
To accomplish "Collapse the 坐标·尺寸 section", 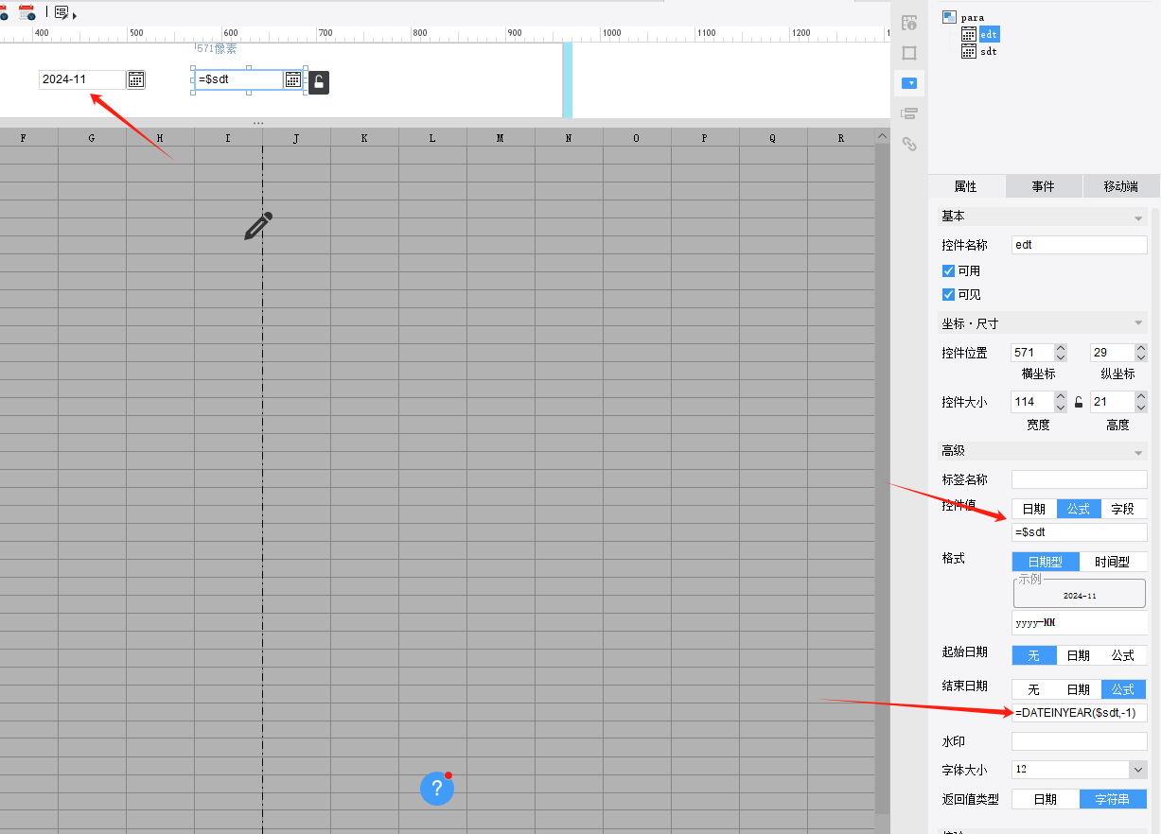I will [x=1138, y=324].
